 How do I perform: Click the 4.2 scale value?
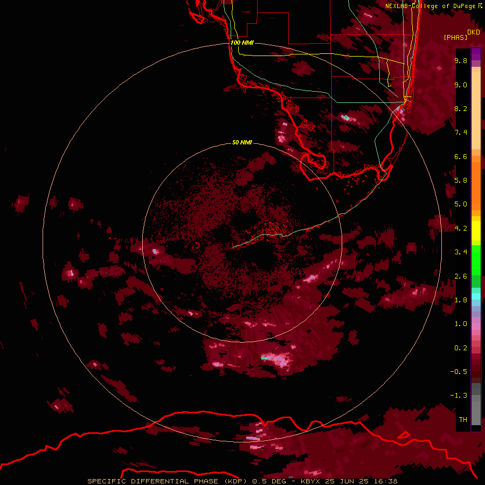[x=461, y=228]
